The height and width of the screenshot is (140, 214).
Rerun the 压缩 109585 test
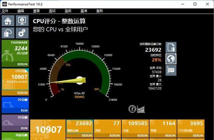(143, 135)
